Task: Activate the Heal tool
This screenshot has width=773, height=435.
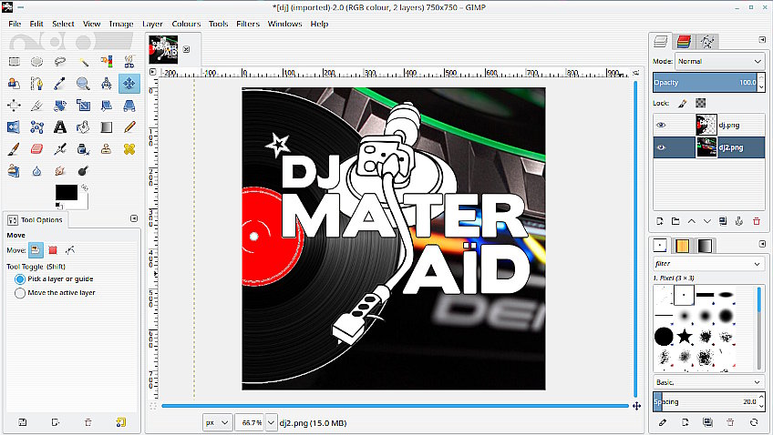Action: pyautogui.click(x=129, y=148)
